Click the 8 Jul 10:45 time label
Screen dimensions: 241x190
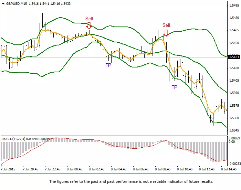(185, 169)
